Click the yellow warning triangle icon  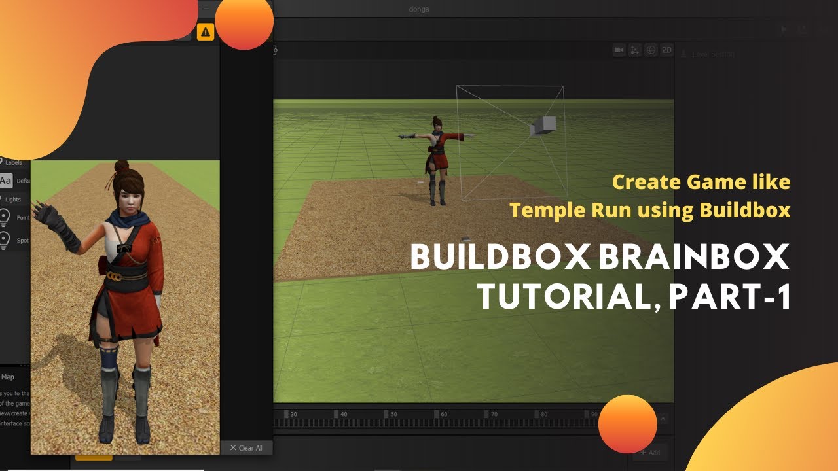click(206, 31)
